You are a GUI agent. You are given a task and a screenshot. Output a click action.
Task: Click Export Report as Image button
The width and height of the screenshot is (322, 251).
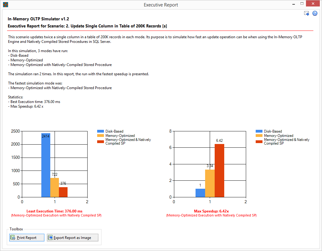[x=72, y=238]
